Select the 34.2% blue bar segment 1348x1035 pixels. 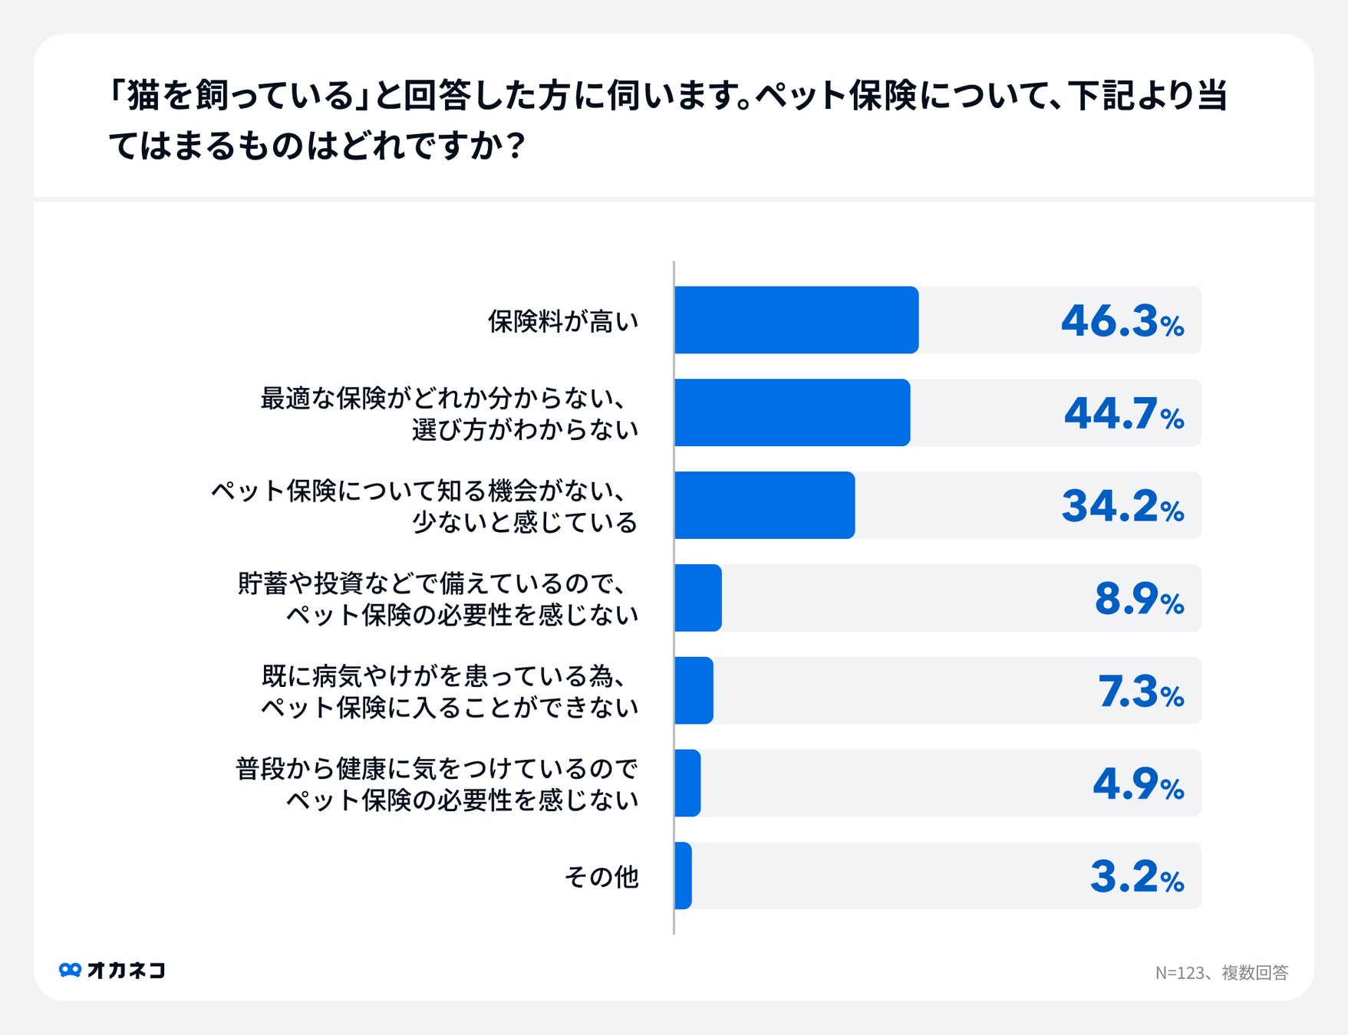pos(765,505)
